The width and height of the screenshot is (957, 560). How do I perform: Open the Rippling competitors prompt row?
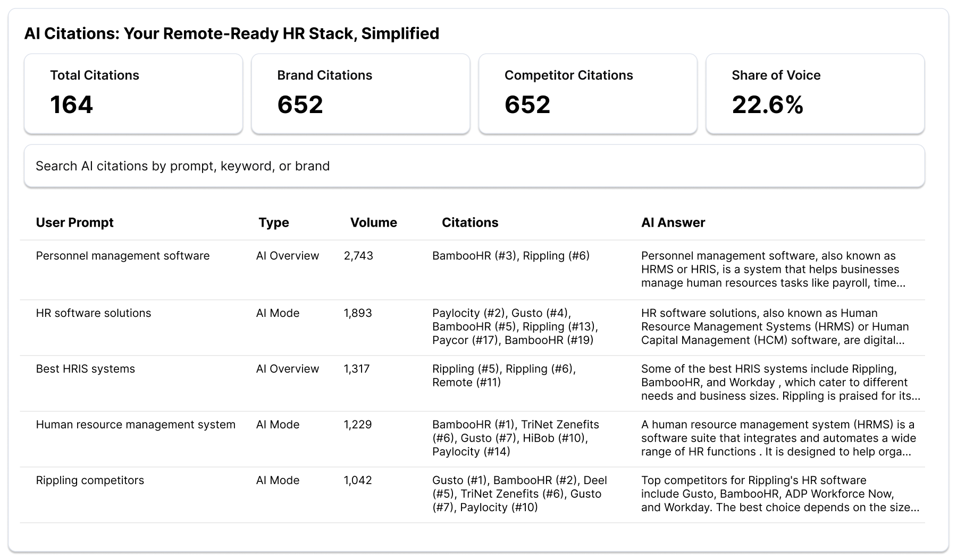[90, 480]
